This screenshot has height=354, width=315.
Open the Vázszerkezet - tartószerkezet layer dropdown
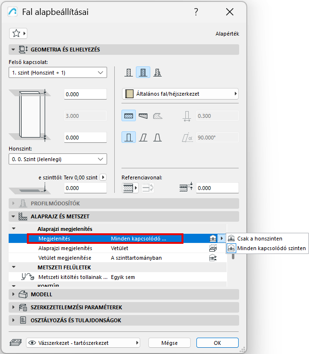coord(83,343)
